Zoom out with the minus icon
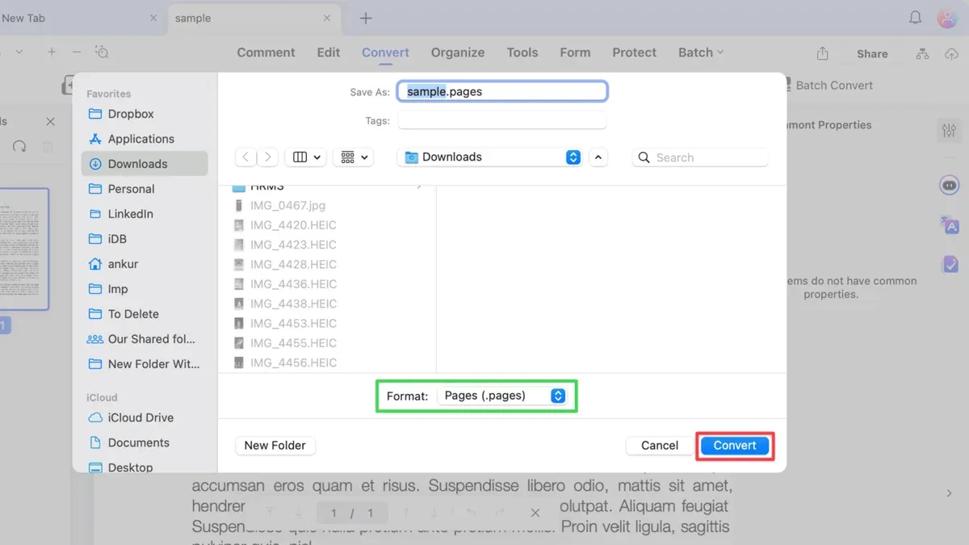This screenshot has height=545, width=969. pos(77,52)
